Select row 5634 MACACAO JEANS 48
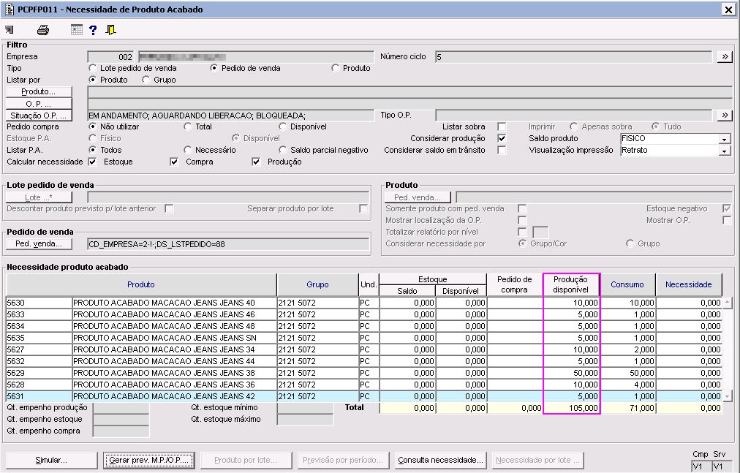This screenshot has width=740, height=473. (364, 326)
